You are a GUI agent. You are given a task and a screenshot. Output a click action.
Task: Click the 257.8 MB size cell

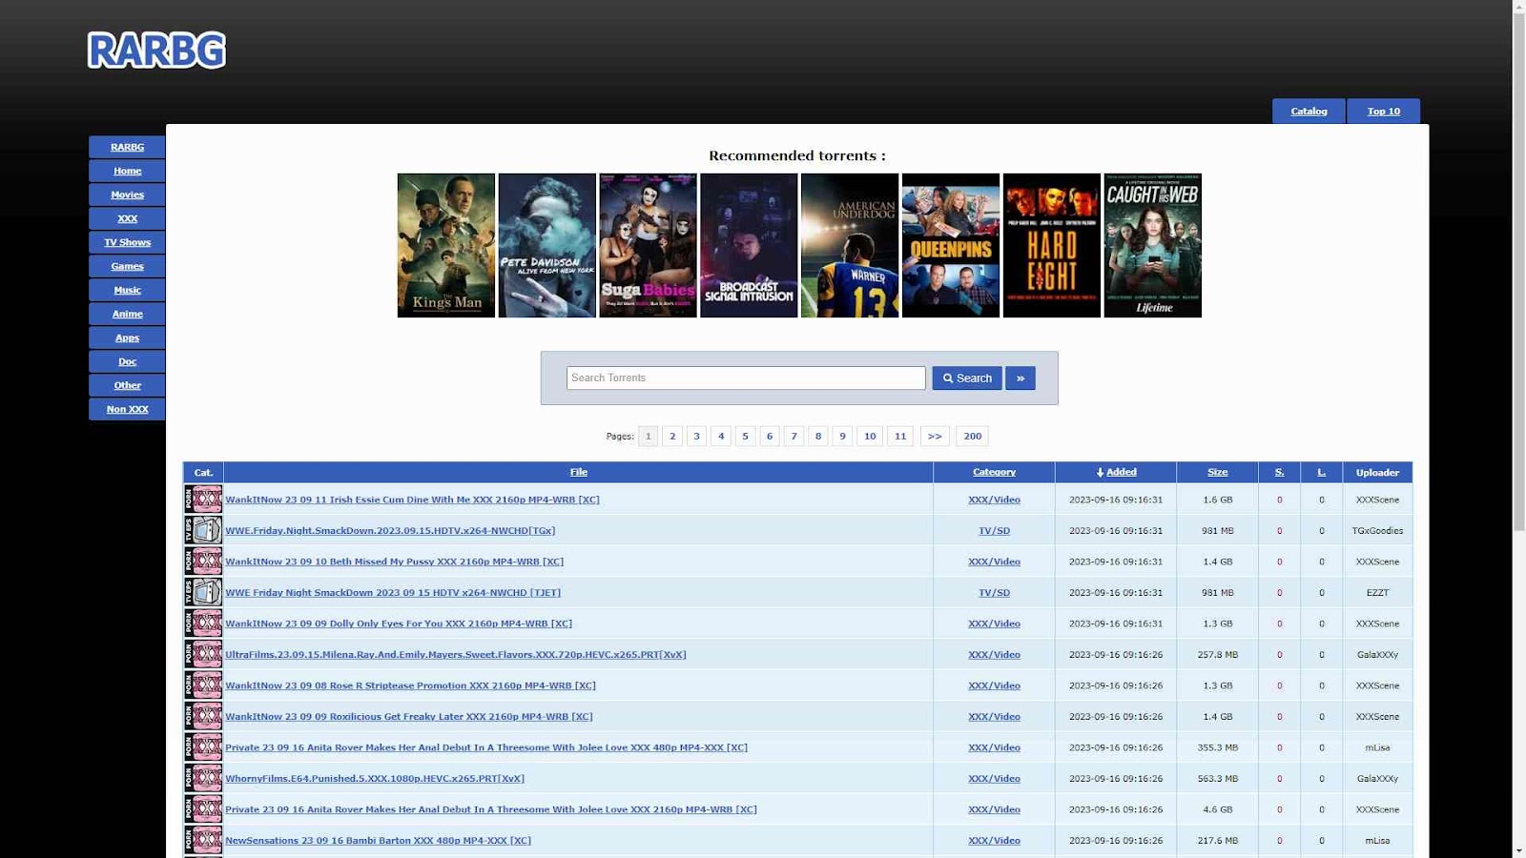coord(1218,655)
